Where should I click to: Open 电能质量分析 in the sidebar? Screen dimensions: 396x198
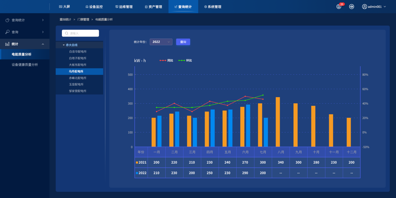tap(25, 54)
